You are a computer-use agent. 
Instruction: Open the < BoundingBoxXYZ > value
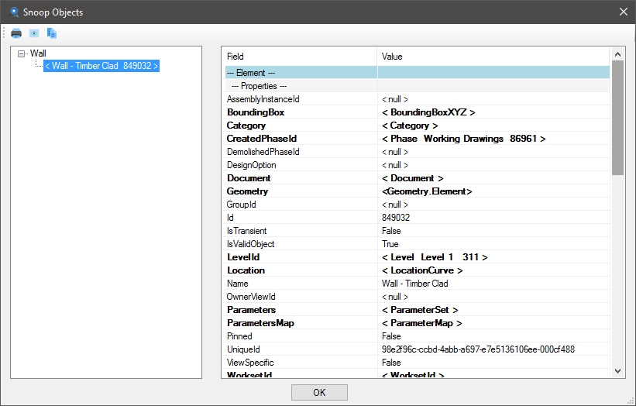(428, 112)
